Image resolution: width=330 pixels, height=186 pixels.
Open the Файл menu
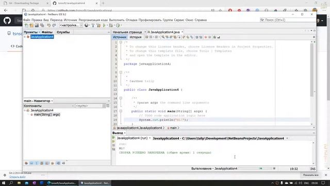tap(27, 20)
